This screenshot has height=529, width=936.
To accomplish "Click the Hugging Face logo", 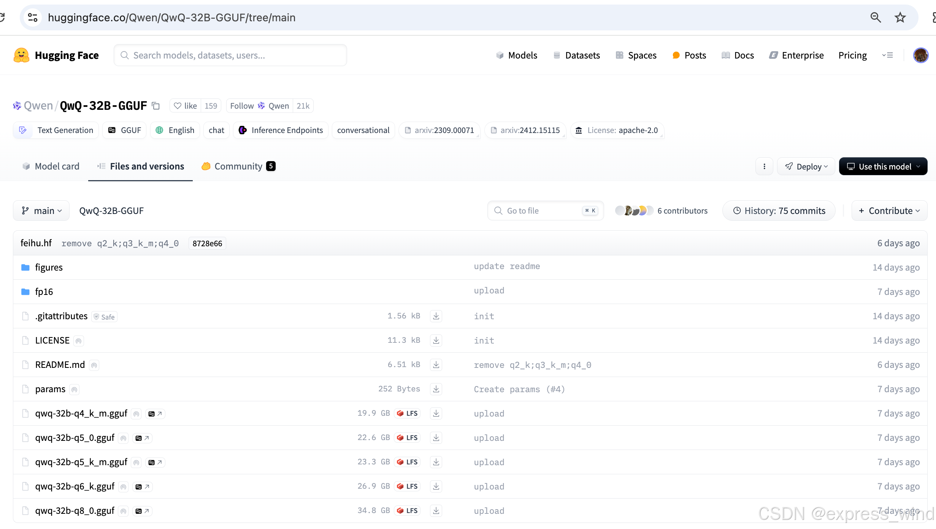I will (x=56, y=55).
